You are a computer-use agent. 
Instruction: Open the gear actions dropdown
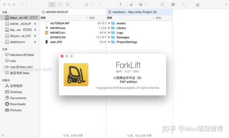pos(142,5)
